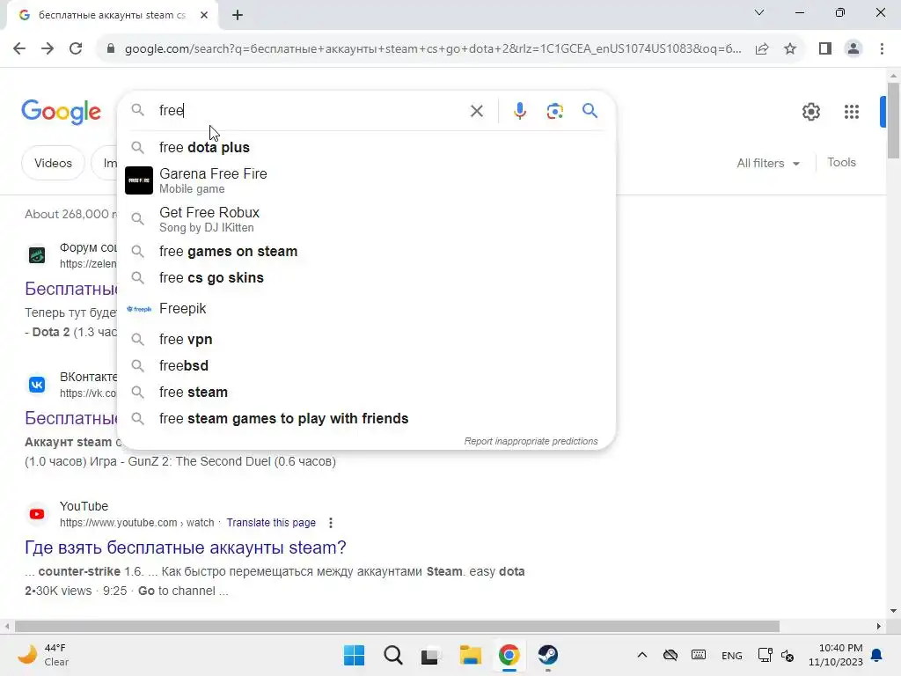Click the Google logo

61,112
